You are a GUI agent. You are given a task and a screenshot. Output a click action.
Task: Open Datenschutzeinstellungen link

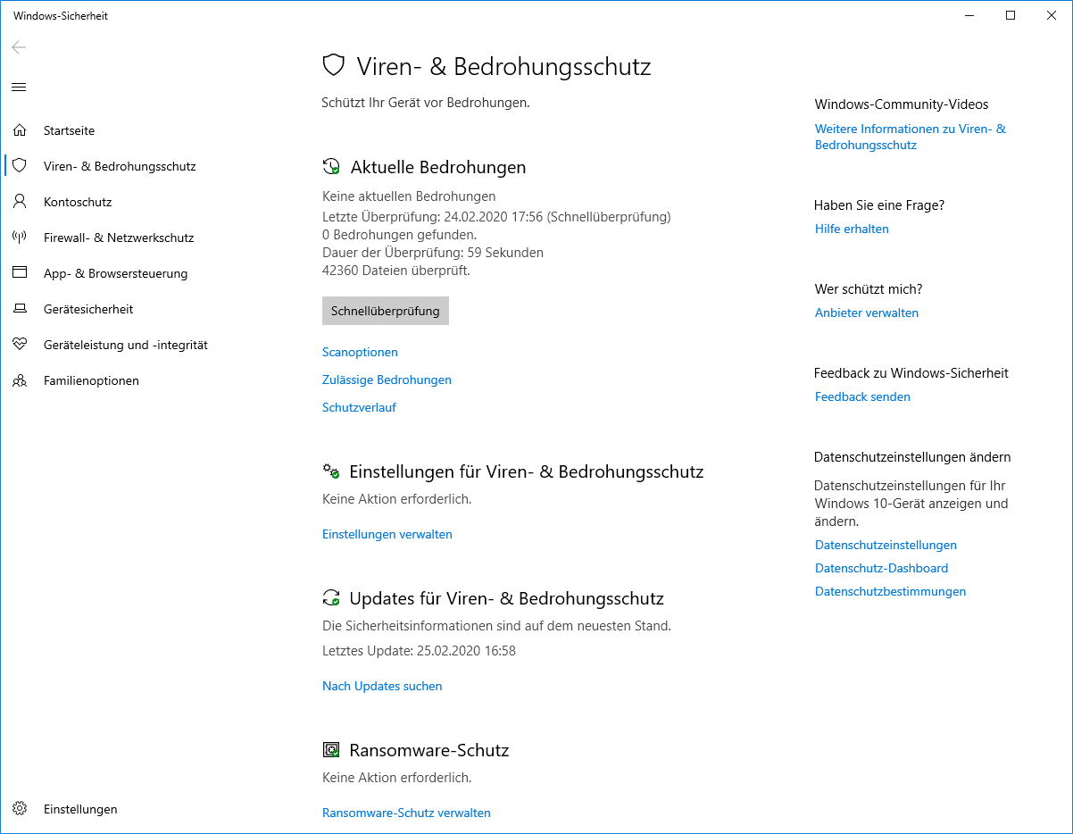click(x=886, y=545)
